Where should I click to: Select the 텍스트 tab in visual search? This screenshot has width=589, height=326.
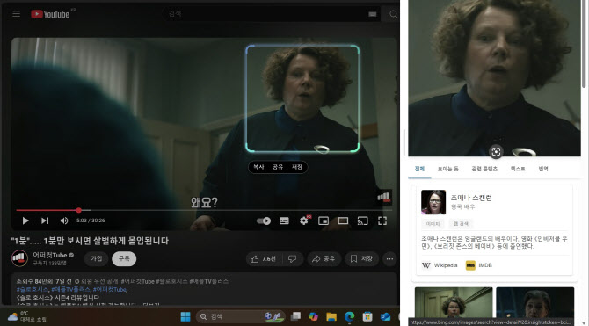tap(518, 169)
